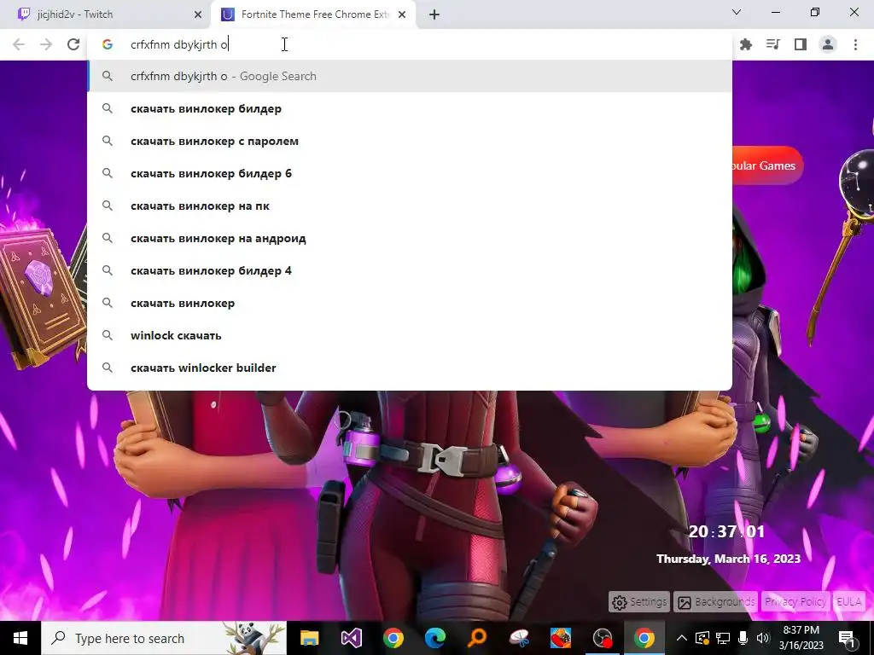The width and height of the screenshot is (874, 655).
Task: Select the active Chrome taskbar icon
Action: [x=644, y=638]
